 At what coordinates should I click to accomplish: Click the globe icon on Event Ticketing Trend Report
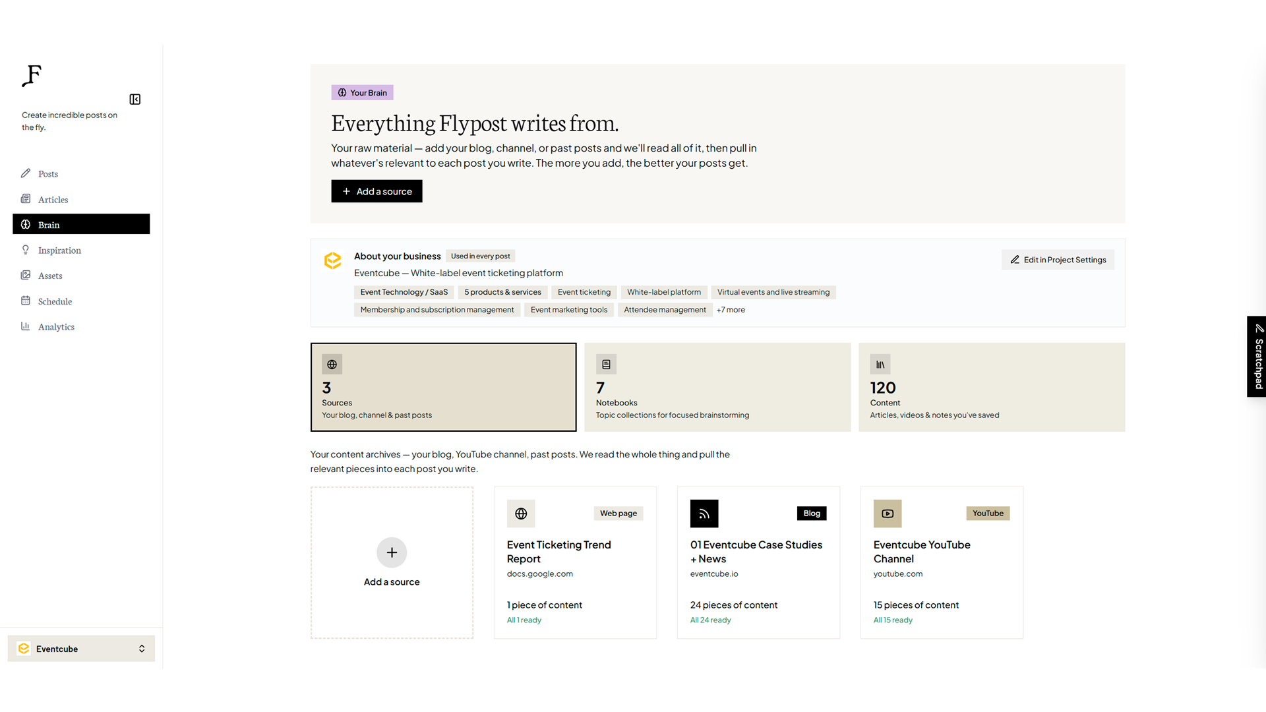[x=521, y=514]
